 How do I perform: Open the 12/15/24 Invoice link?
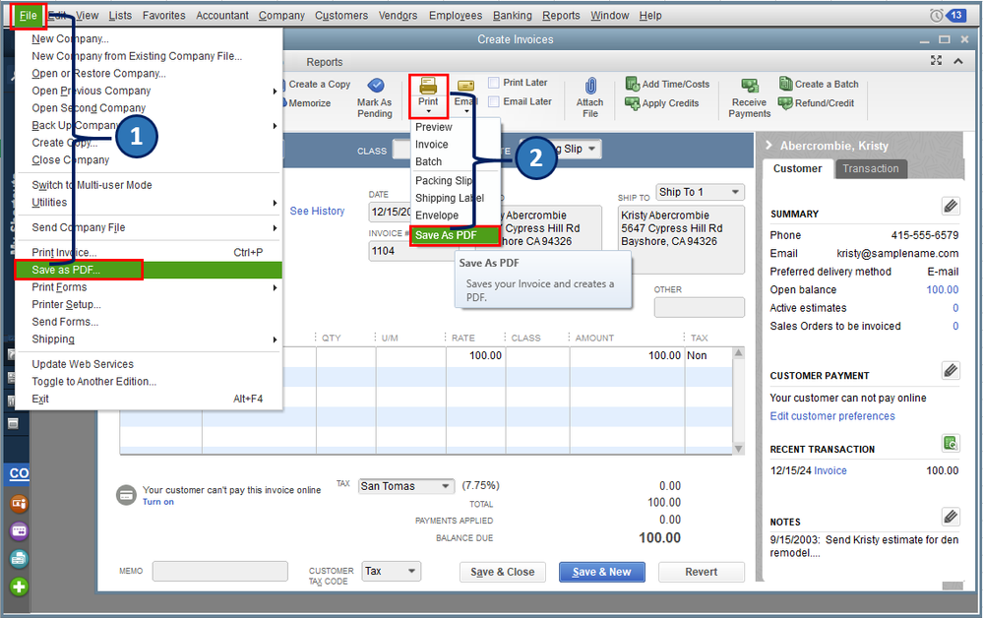point(830,470)
